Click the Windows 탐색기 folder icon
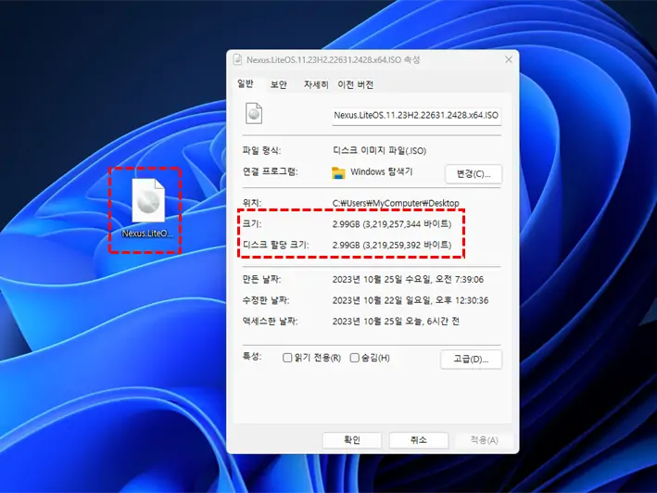This screenshot has height=493, width=657. [338, 172]
